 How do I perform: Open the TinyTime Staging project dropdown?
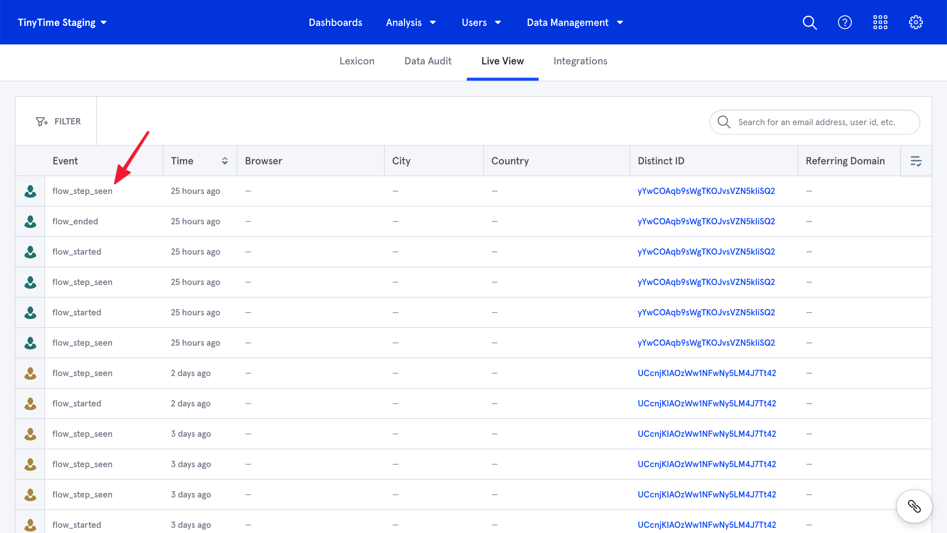tap(62, 23)
